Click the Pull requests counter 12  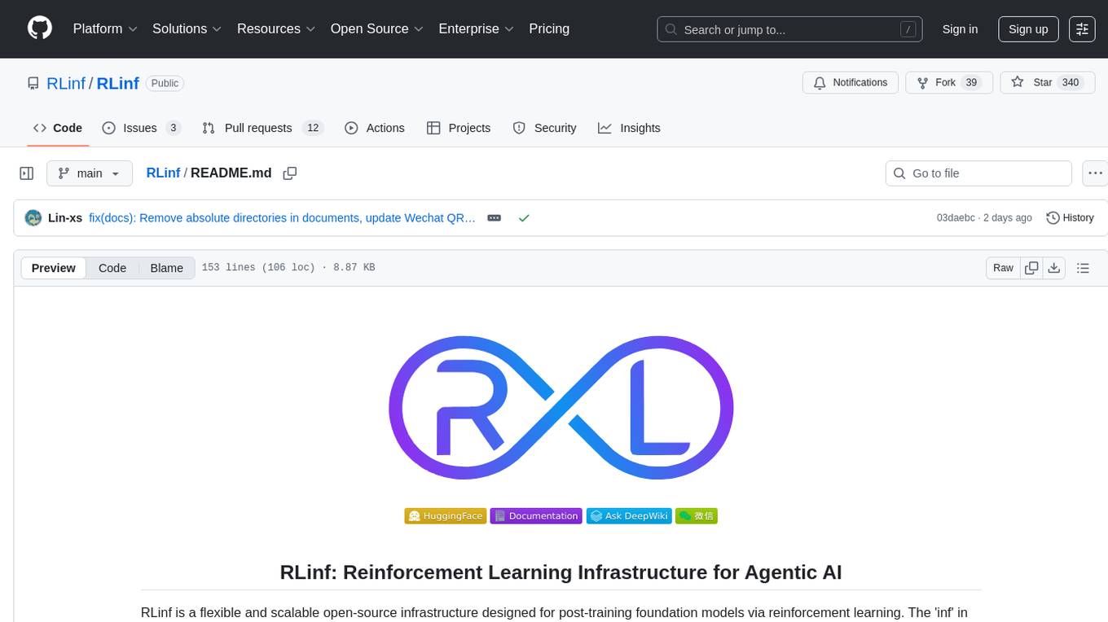click(313, 128)
